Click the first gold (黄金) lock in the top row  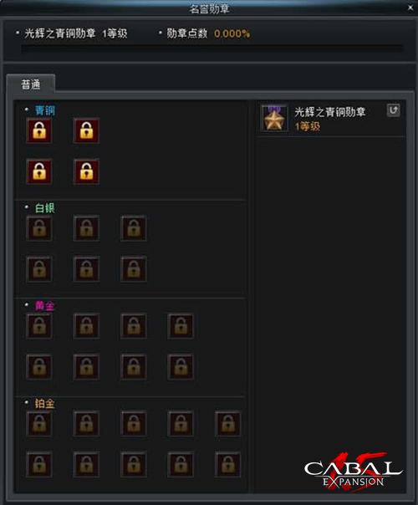(x=39, y=326)
